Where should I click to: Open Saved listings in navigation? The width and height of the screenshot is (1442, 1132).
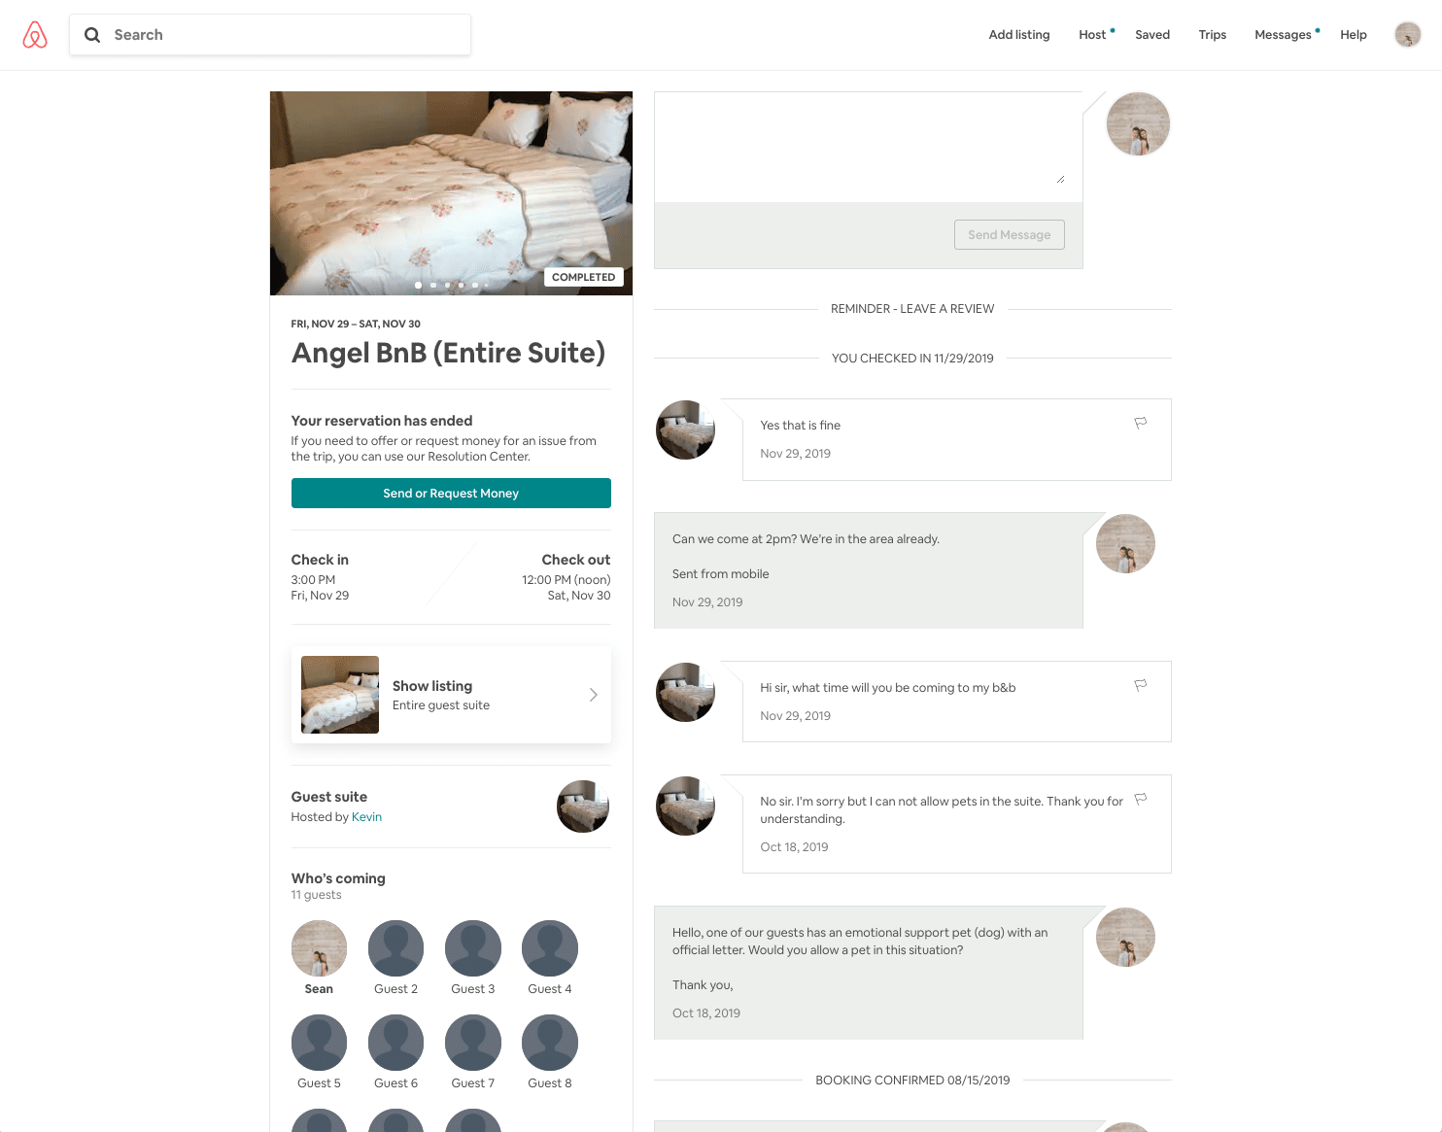point(1152,35)
